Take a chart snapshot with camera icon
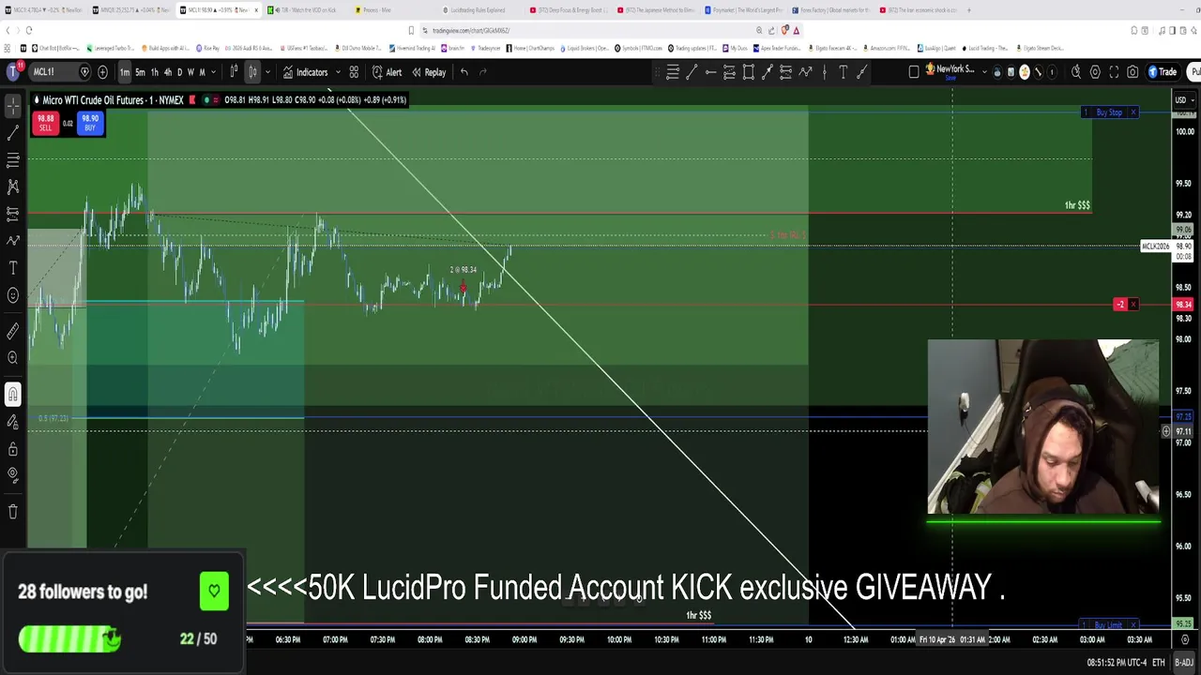The height and width of the screenshot is (675, 1201). 1133,72
